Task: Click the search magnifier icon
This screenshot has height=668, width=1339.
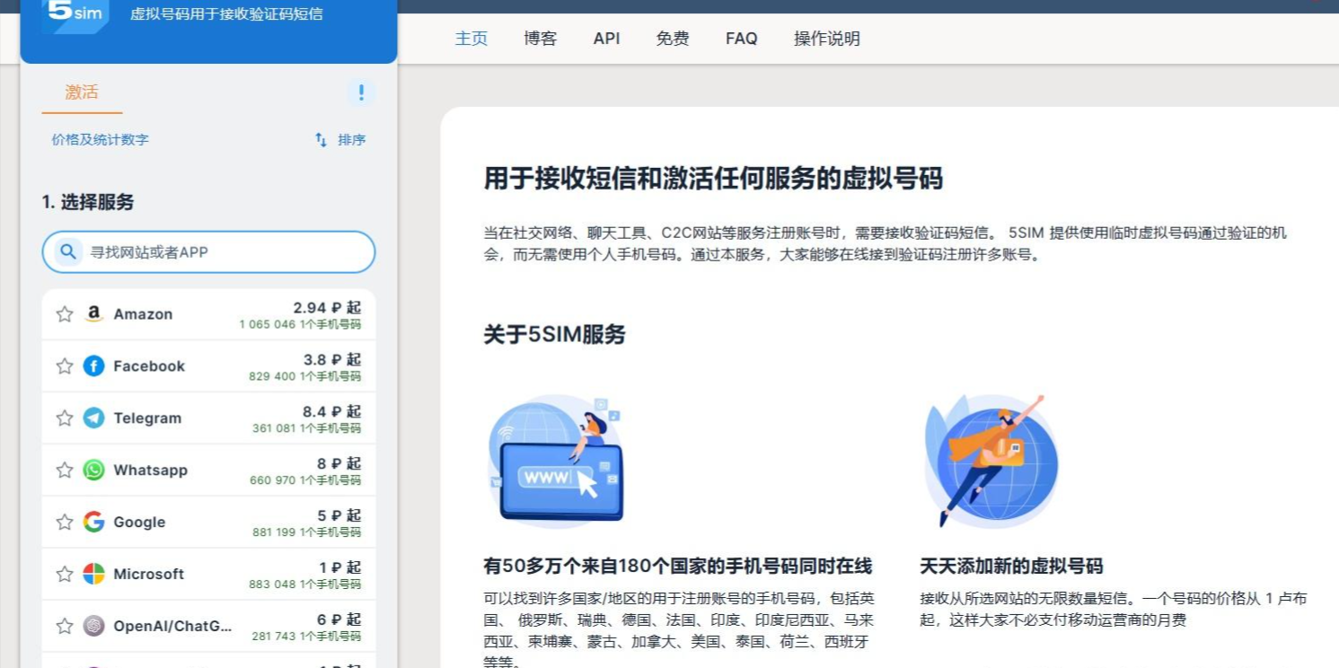Action: [68, 252]
